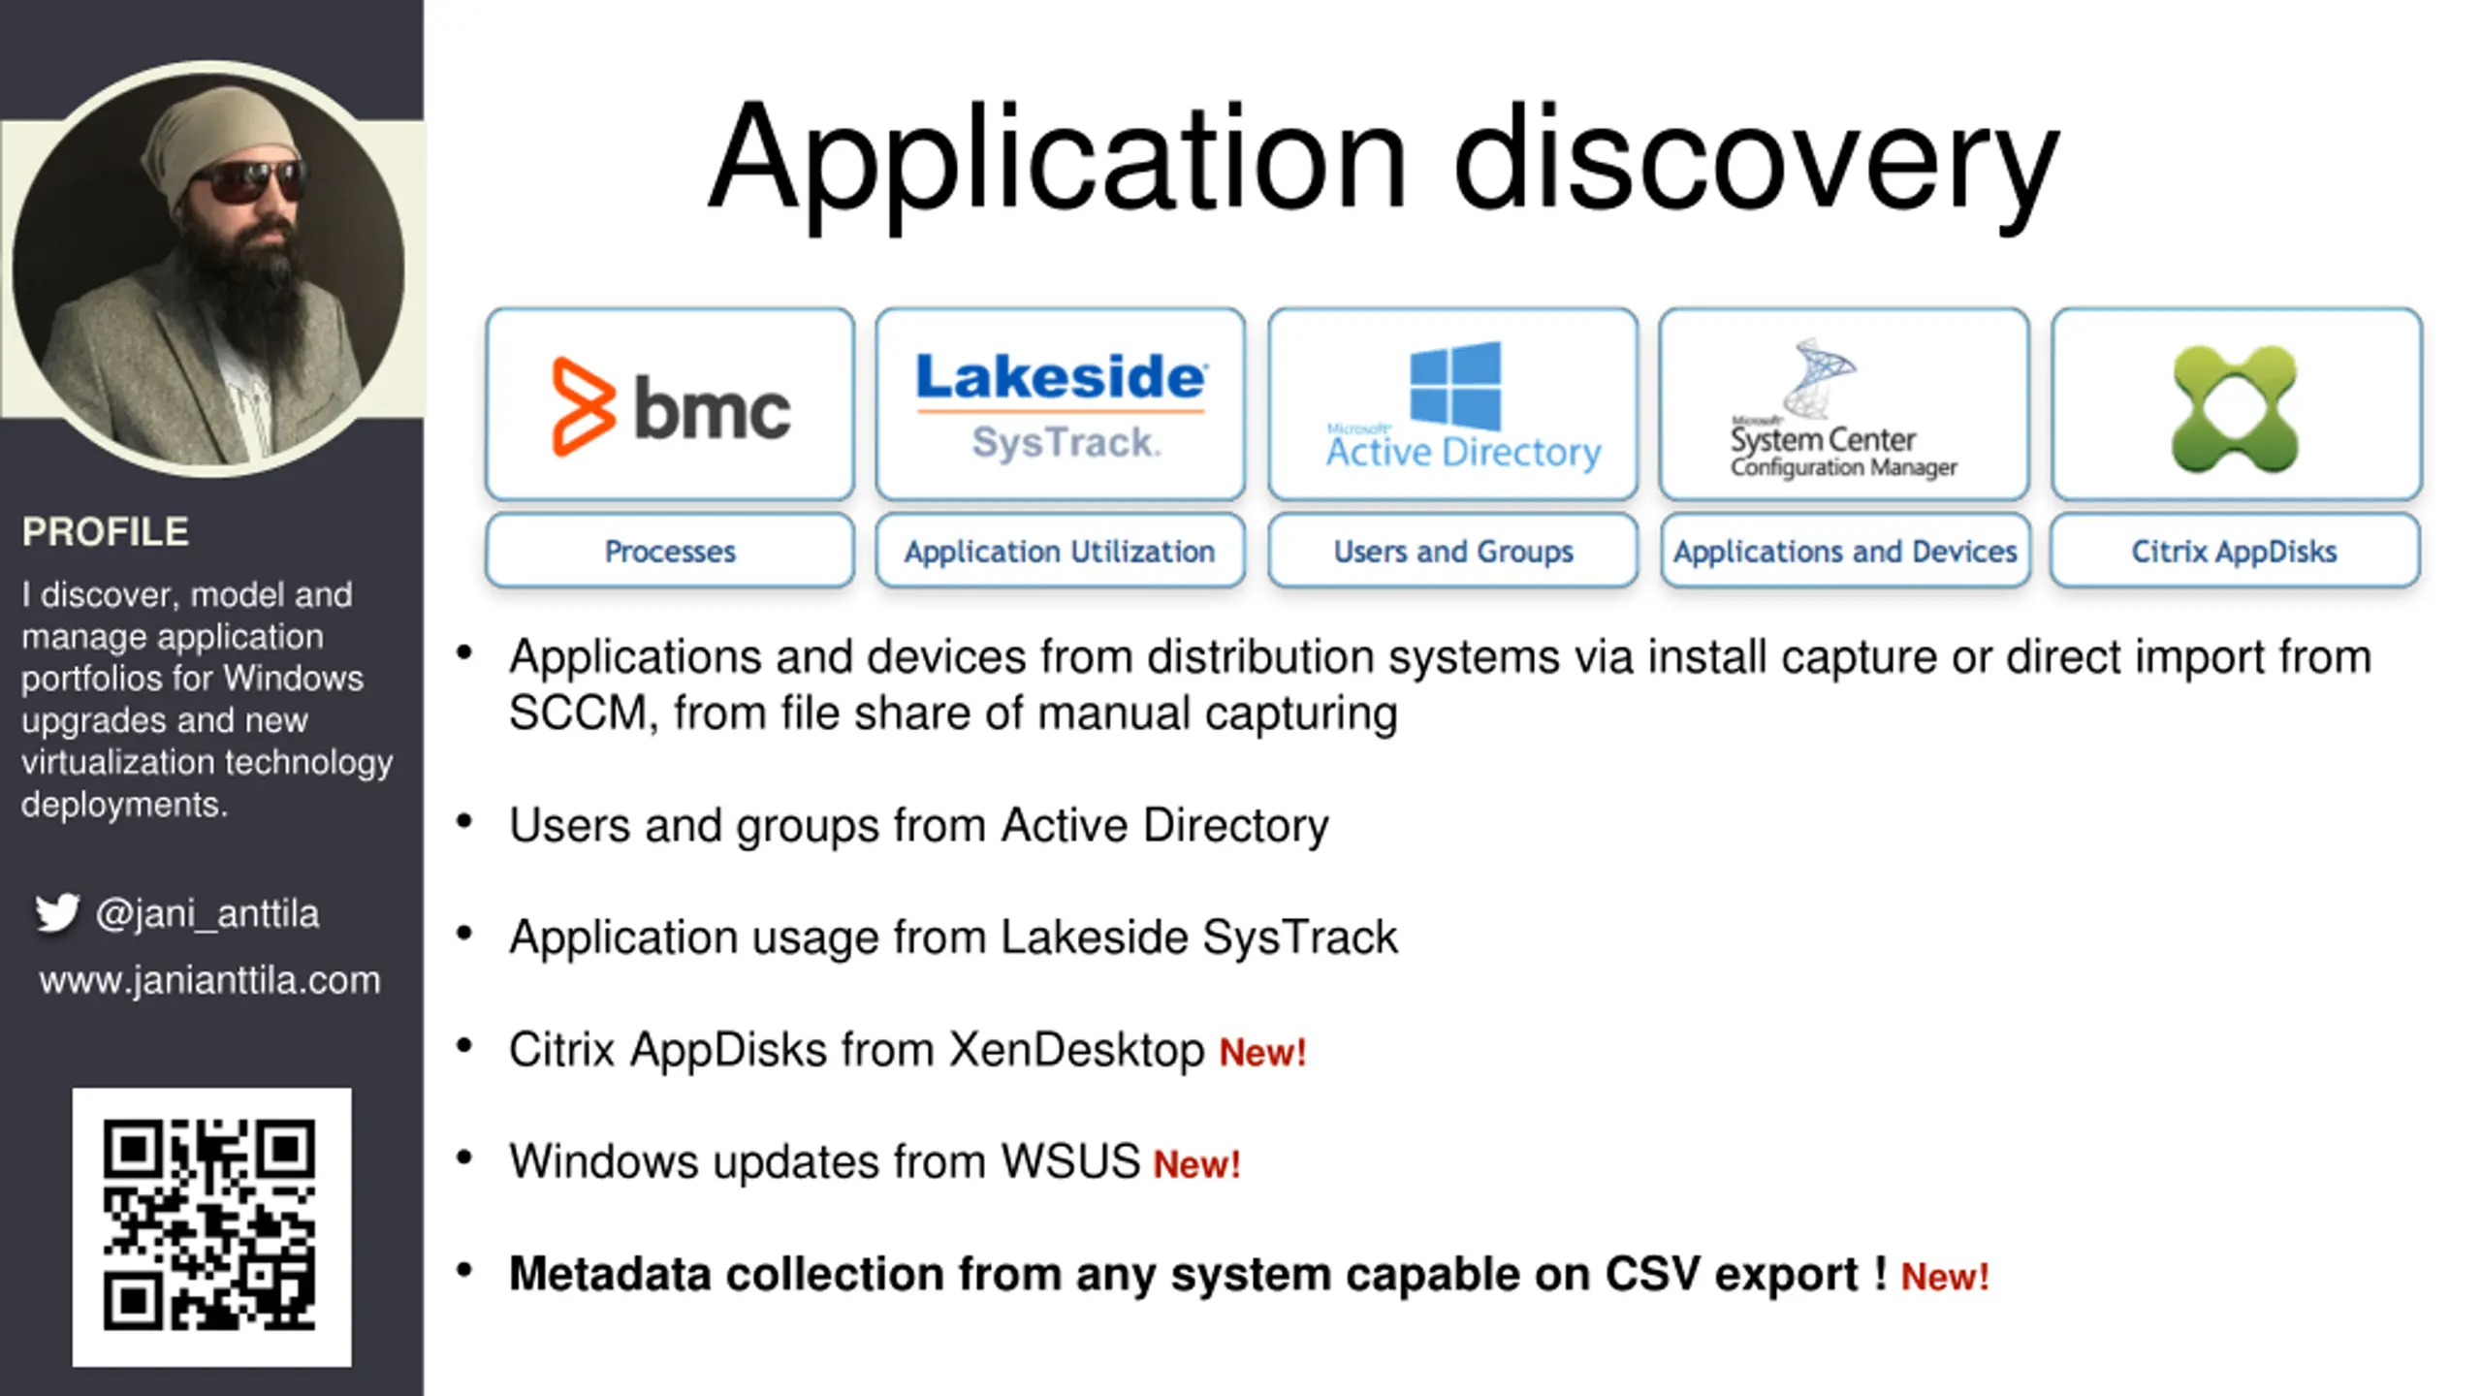The image size is (2482, 1396).
Task: Open the @jani_anttila Twitter handle
Action: [207, 914]
